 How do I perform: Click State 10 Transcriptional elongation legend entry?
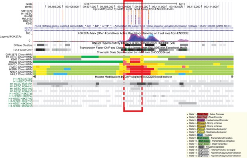point(212,141)
